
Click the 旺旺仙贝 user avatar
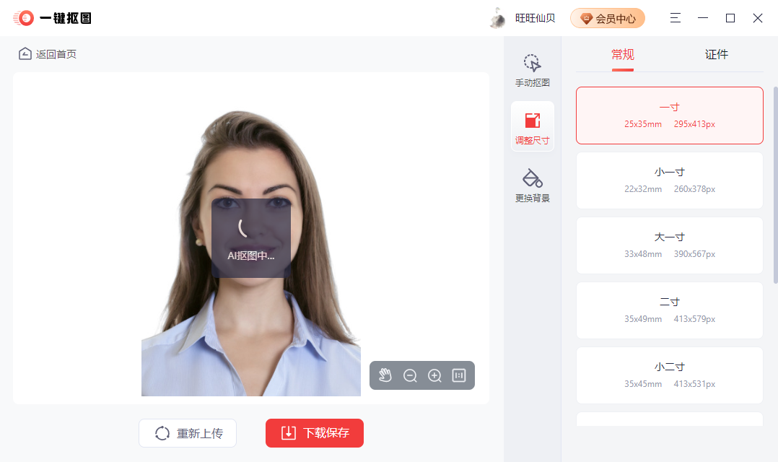click(x=497, y=17)
